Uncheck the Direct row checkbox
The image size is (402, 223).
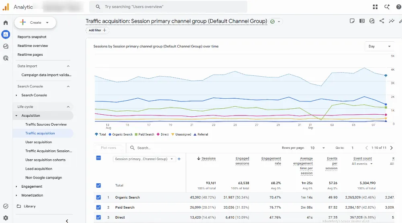coord(98,217)
